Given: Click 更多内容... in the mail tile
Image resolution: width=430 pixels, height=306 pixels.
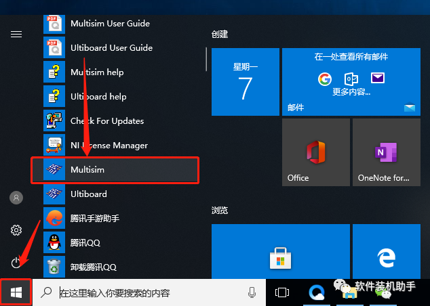Looking at the screenshot, I should coord(351,91).
